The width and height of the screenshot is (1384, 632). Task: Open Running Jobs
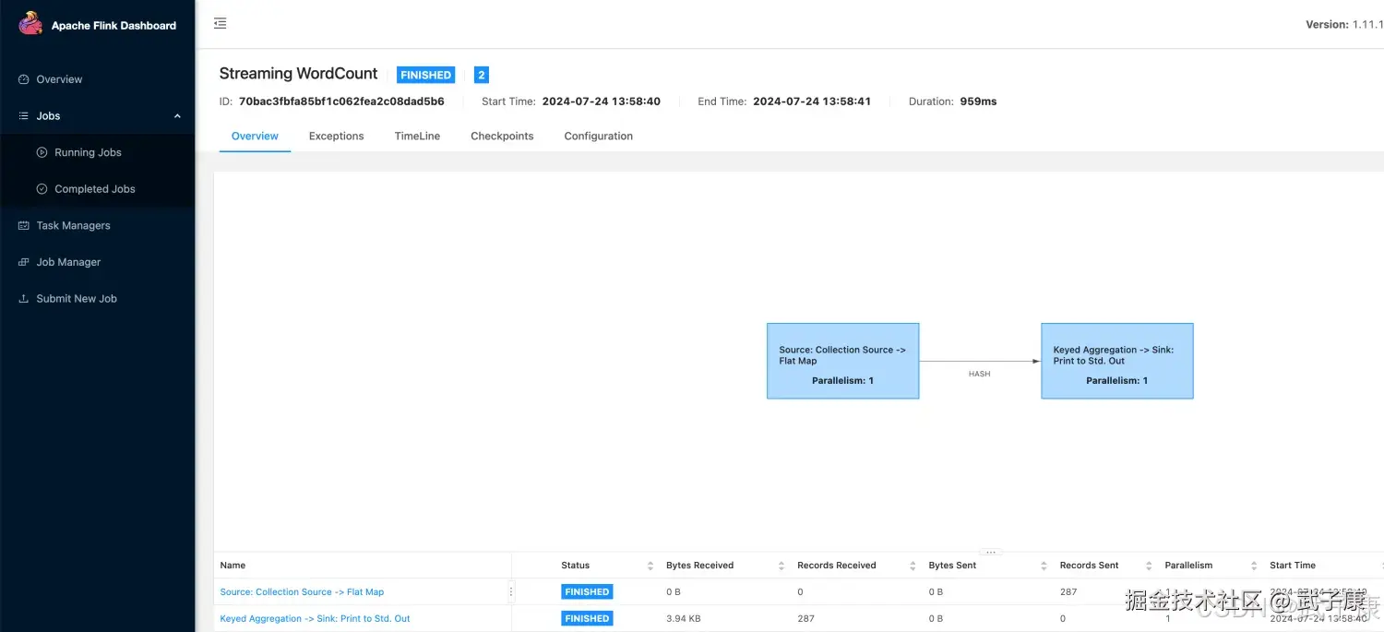point(88,152)
